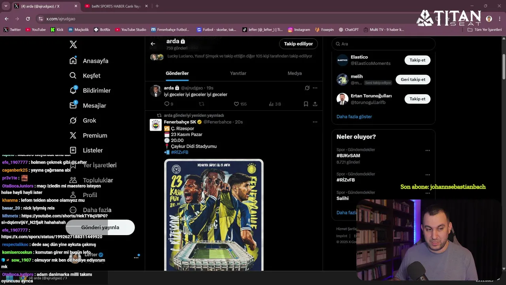Image resolution: width=506 pixels, height=285 pixels.
Task: Open Grok in sidebar
Action: 83,120
